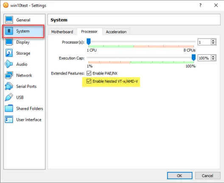The image size is (224, 183).
Task: Click the 'Enable Nested VT-x/AMD-V' label text
Action: point(115,81)
